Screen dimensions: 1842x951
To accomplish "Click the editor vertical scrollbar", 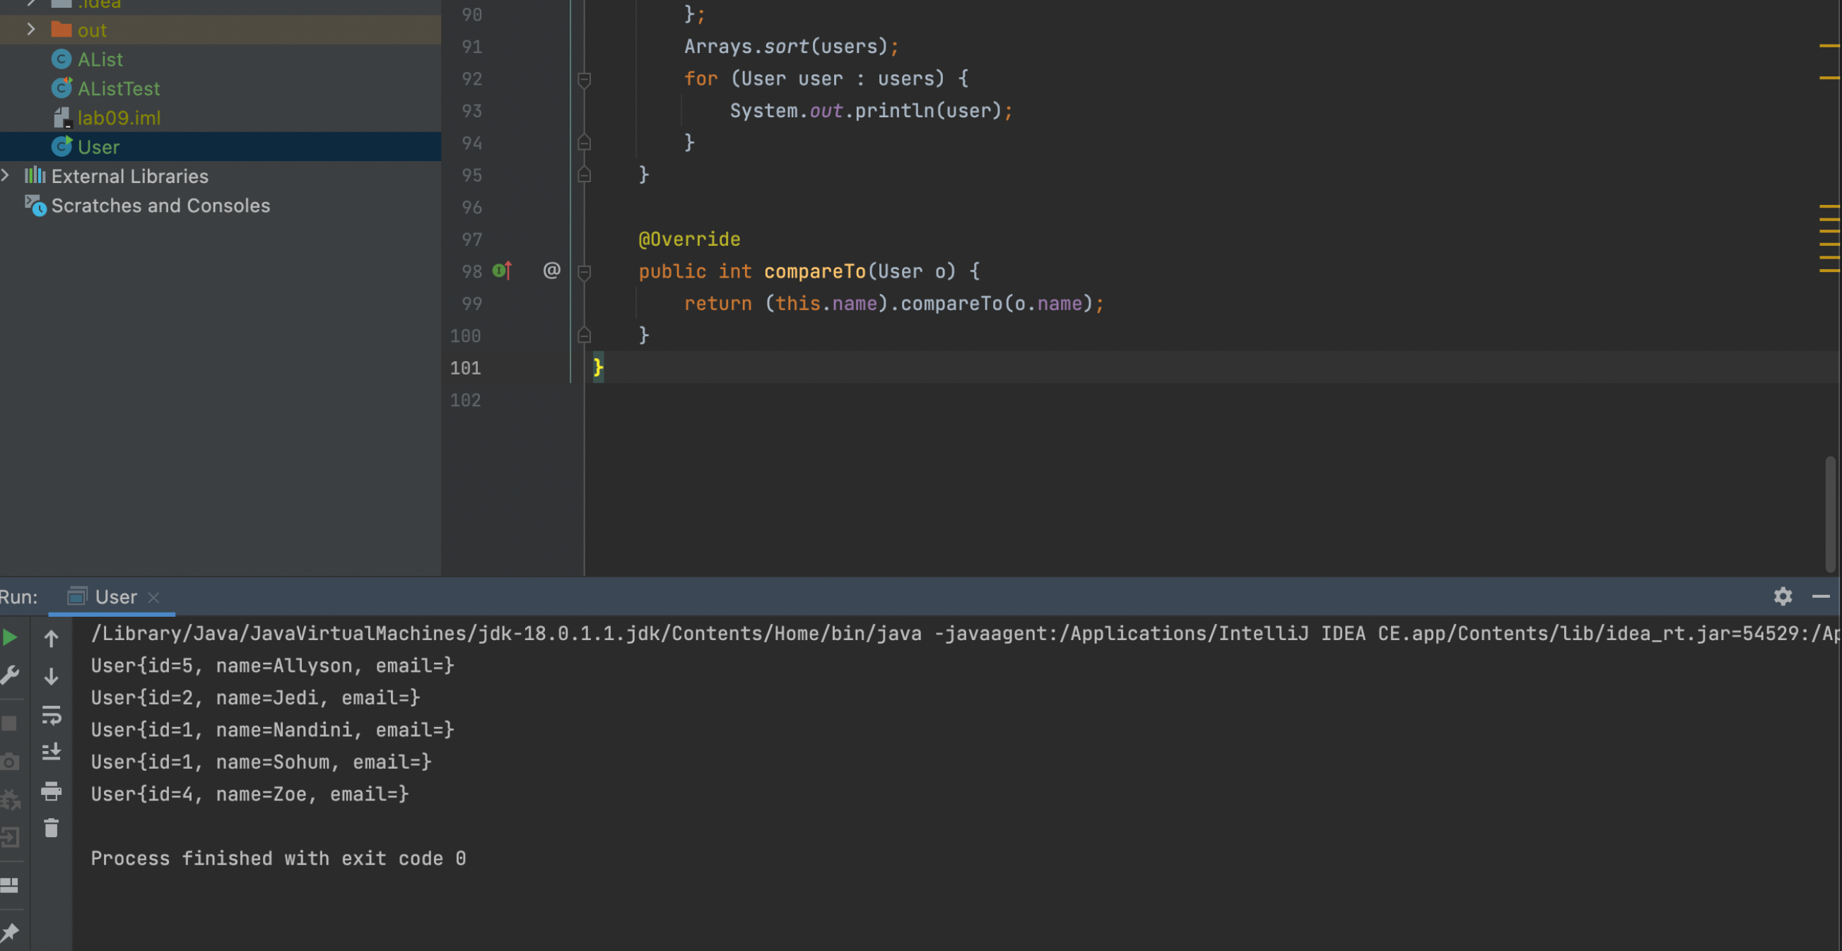I will 1830,513.
